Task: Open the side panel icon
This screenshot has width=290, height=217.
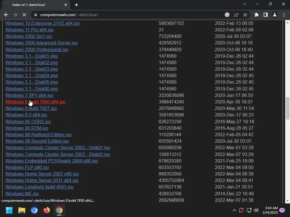Action: pyautogui.click(x=266, y=15)
